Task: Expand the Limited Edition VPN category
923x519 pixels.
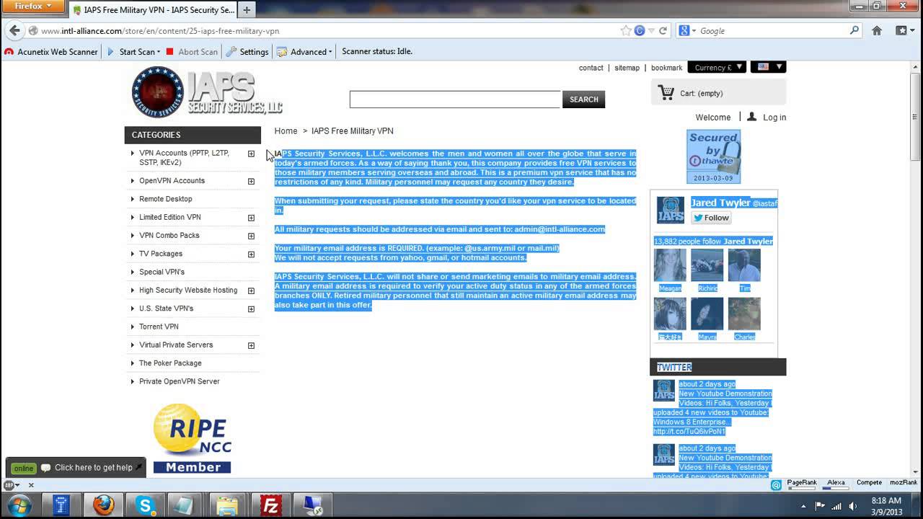Action: tap(251, 218)
